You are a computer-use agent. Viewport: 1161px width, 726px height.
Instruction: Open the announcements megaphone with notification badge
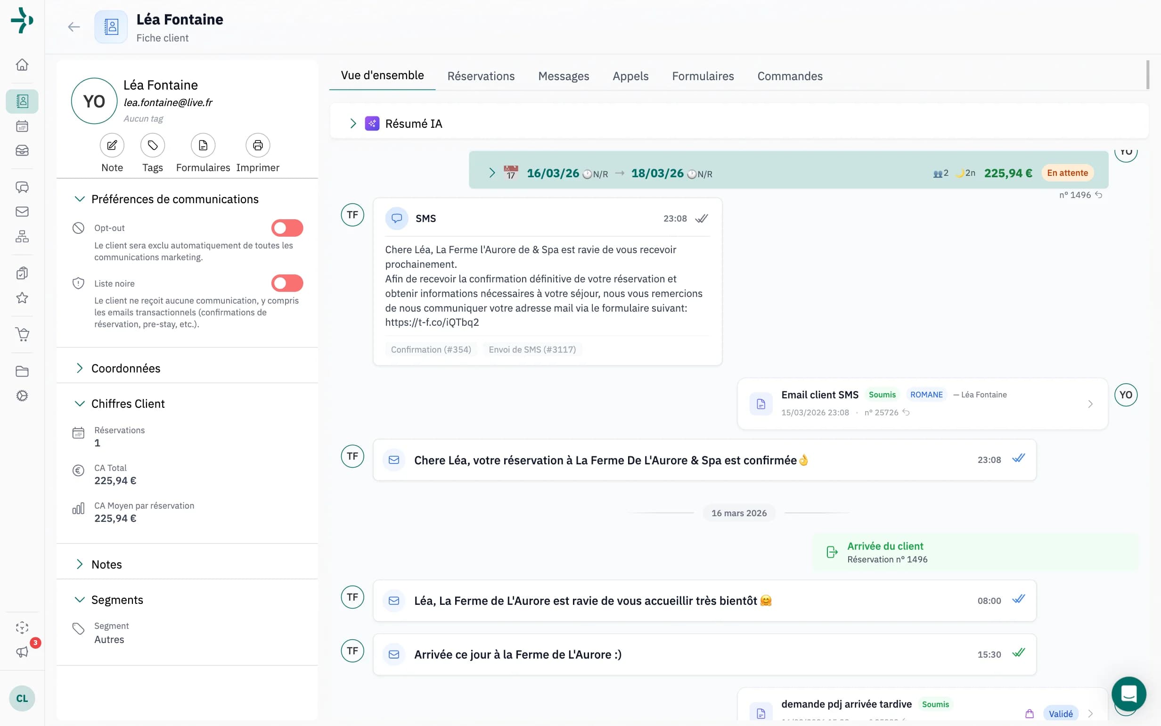coord(22,652)
